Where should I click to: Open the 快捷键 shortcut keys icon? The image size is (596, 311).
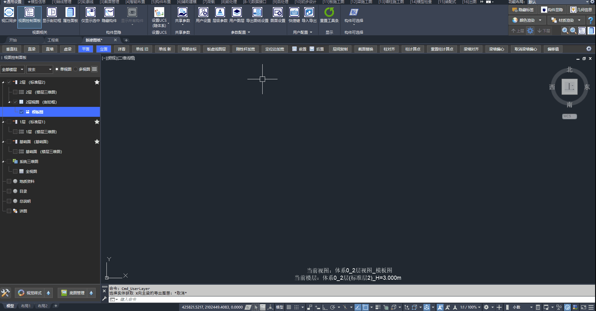[294, 15]
